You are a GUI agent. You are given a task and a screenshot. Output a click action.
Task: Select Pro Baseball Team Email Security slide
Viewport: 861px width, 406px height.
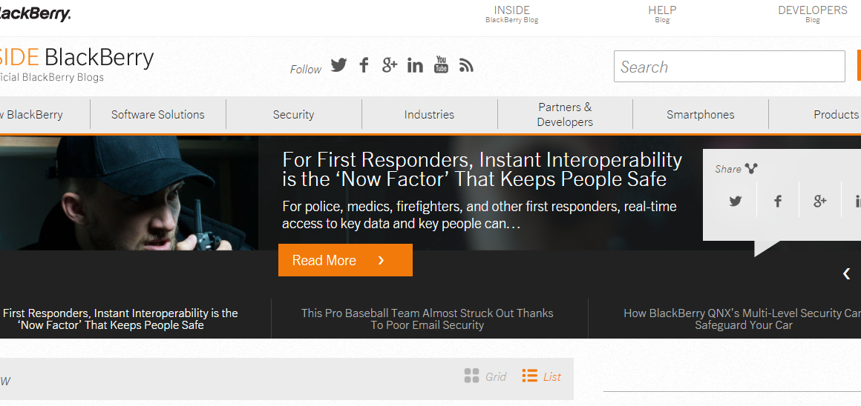tap(428, 319)
